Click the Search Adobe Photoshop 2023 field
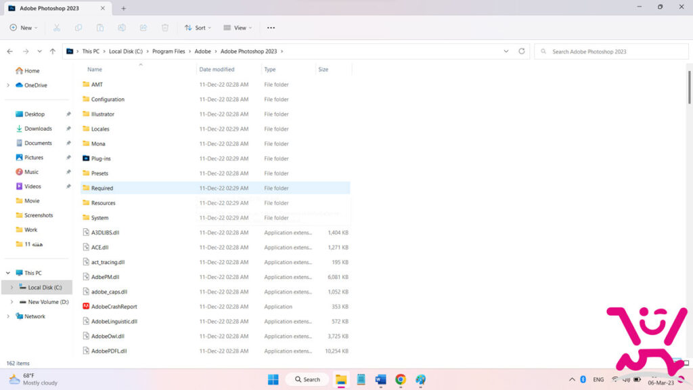 point(611,51)
